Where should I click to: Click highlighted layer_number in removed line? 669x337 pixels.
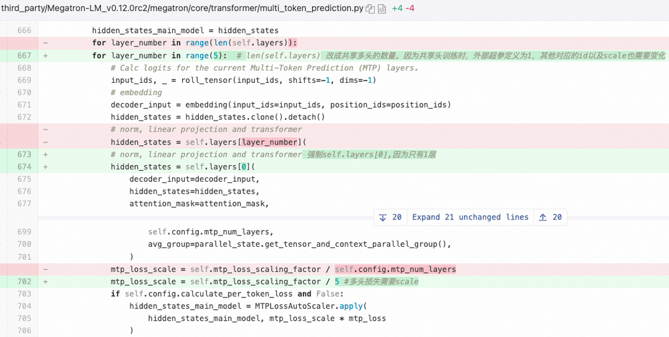(271, 142)
